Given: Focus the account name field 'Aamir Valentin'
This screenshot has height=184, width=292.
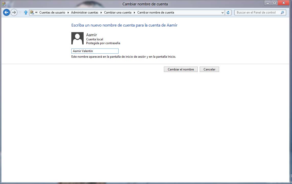Looking at the screenshot, I should [95, 51].
